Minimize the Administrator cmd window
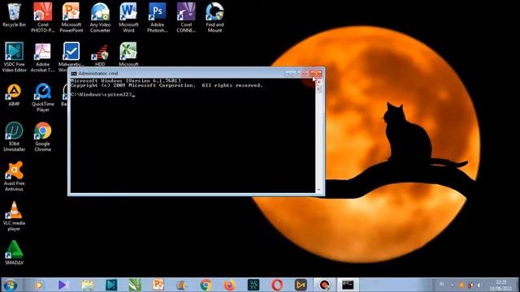 291,73
